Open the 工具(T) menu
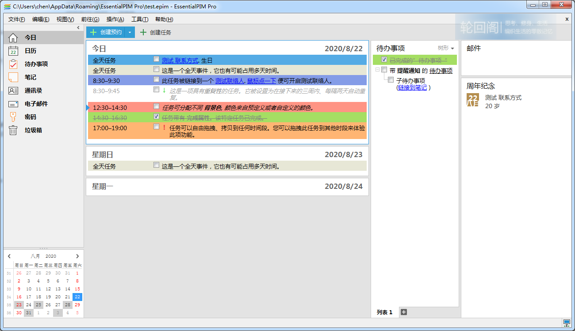The width and height of the screenshot is (575, 331). click(139, 19)
